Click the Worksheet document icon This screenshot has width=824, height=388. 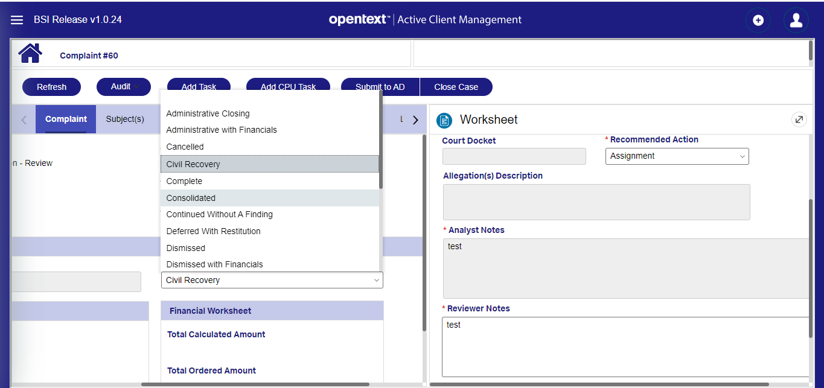pyautogui.click(x=444, y=120)
